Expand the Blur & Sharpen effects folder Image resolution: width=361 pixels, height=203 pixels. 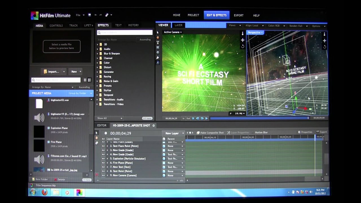98,54
